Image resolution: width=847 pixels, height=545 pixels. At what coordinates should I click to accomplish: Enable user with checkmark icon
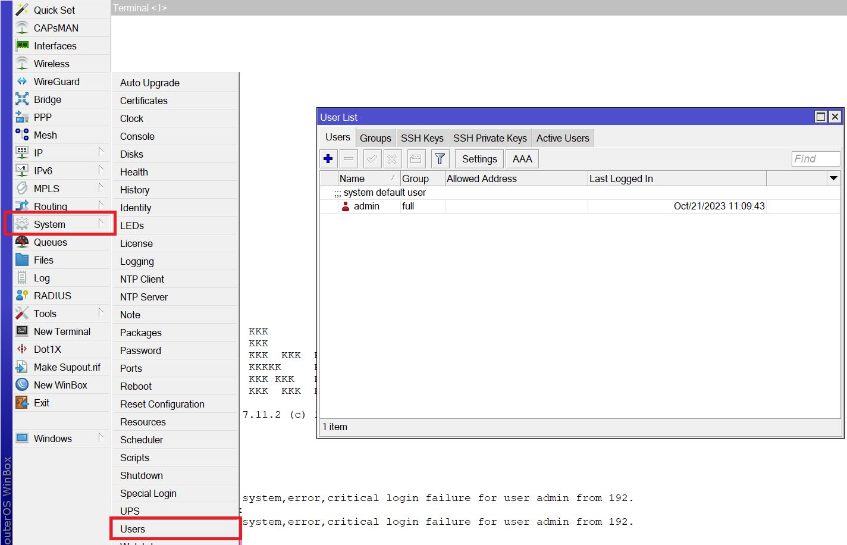(x=372, y=159)
